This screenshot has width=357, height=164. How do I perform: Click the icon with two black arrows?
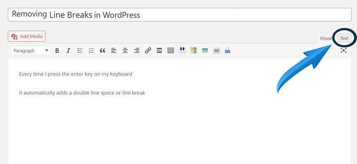point(182,50)
